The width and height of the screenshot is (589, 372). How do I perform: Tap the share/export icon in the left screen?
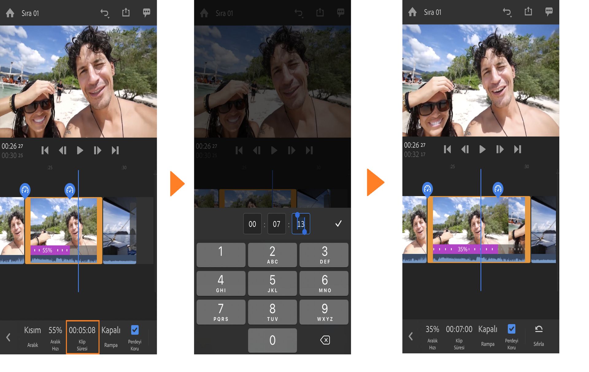point(126,13)
